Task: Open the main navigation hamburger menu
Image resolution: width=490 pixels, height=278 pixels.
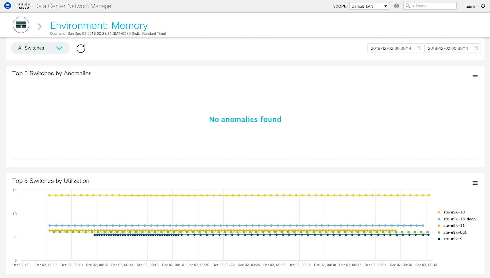Action: (8, 6)
